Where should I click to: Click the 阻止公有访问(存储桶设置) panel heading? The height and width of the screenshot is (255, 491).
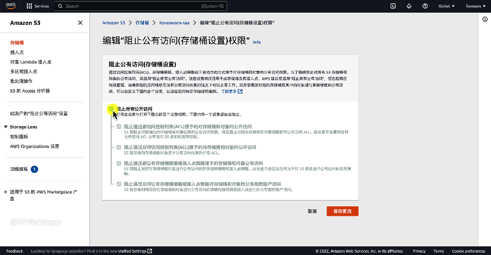click(142, 64)
